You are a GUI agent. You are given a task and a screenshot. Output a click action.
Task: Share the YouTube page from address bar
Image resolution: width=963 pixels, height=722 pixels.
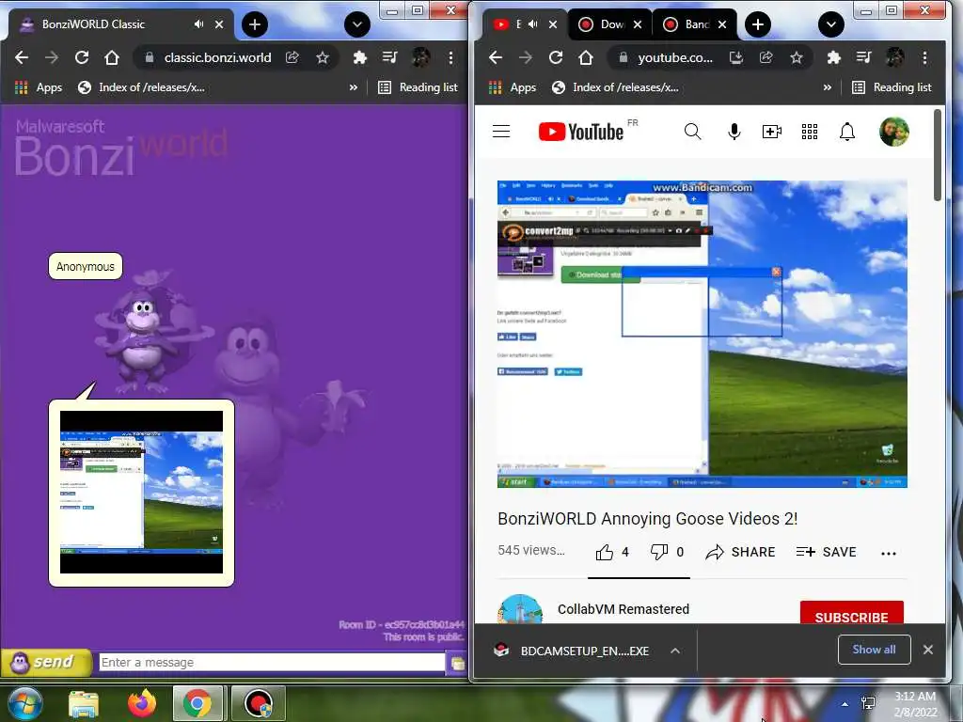tap(766, 57)
